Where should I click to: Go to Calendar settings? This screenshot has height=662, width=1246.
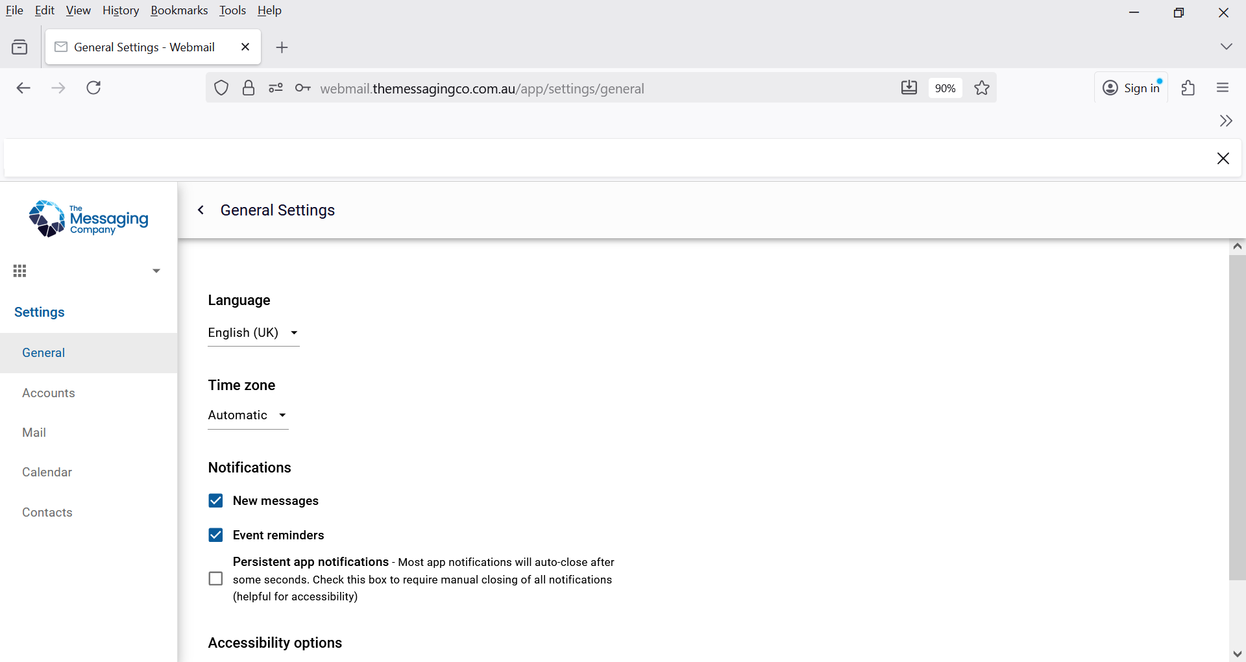(47, 472)
